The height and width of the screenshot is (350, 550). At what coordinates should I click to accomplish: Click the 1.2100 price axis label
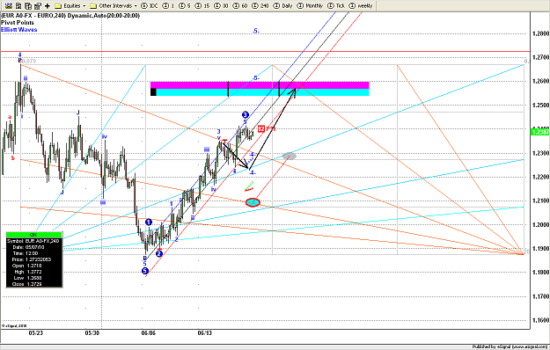[540, 201]
